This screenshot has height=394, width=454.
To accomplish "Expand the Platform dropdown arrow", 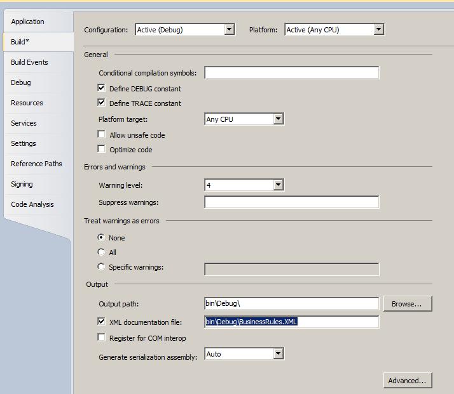I will click(x=378, y=29).
